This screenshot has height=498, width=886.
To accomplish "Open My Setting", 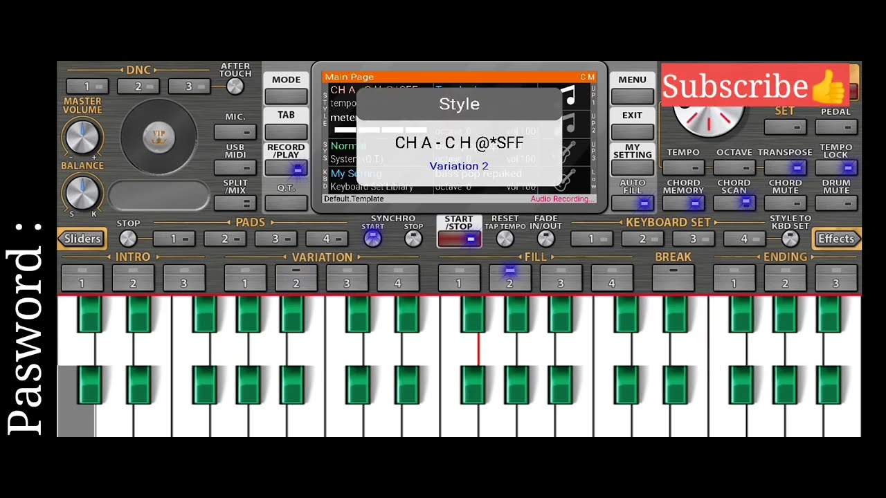I will click(632, 167).
